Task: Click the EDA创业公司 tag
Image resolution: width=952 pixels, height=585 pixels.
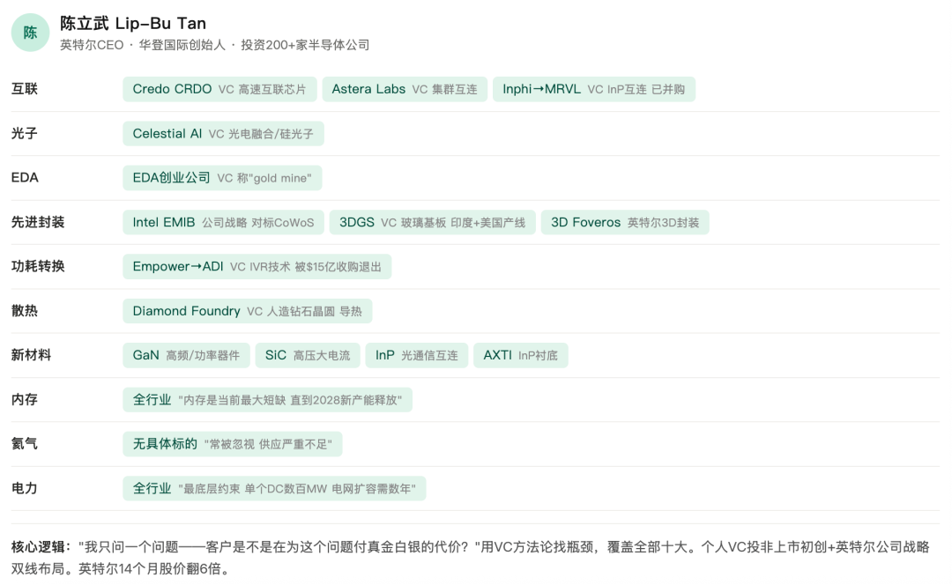Action: [x=222, y=178]
